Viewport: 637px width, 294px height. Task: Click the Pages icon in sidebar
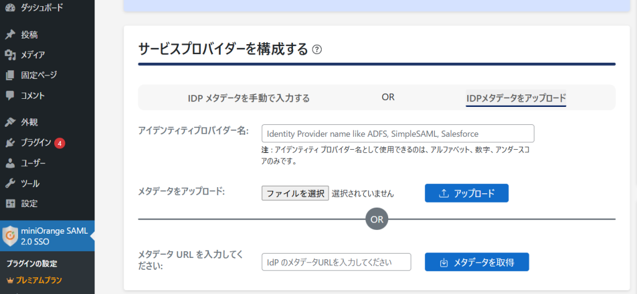coord(10,75)
